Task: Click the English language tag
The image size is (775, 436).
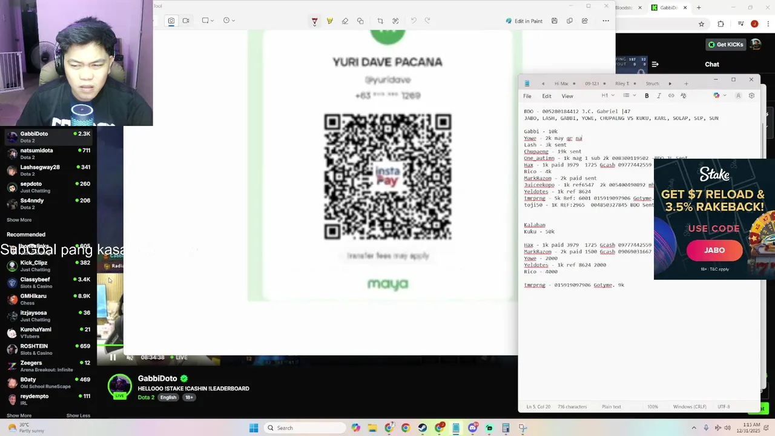Action: point(168,397)
